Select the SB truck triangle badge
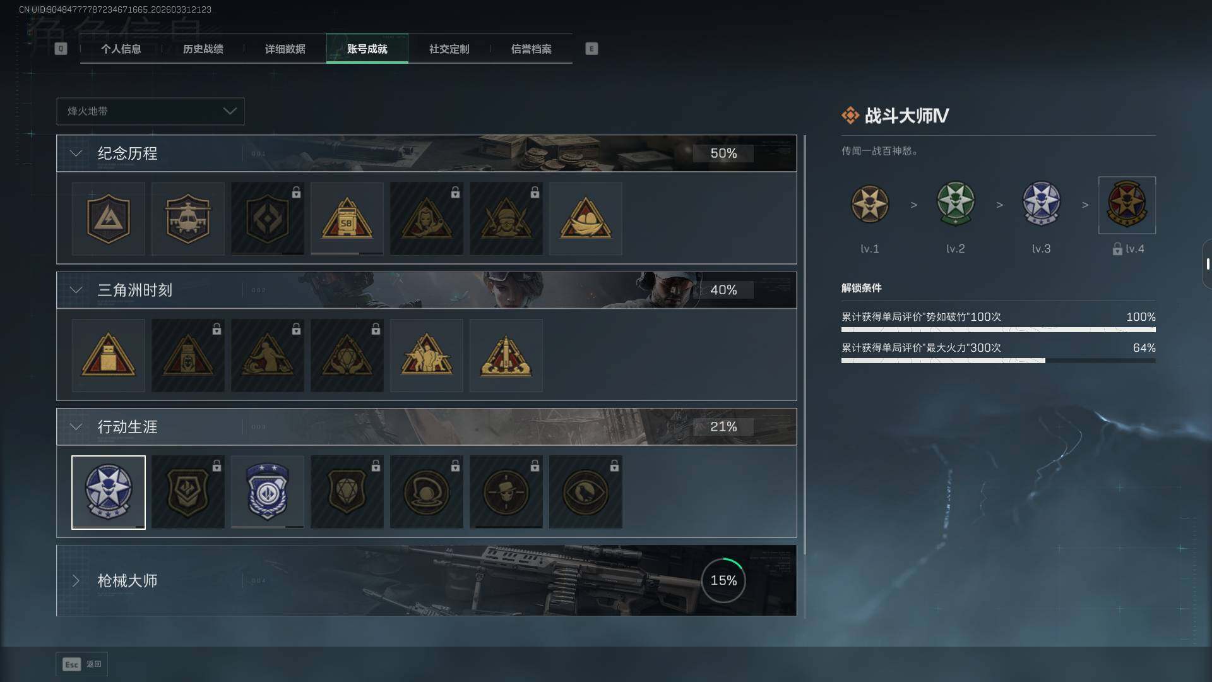 [x=347, y=218]
